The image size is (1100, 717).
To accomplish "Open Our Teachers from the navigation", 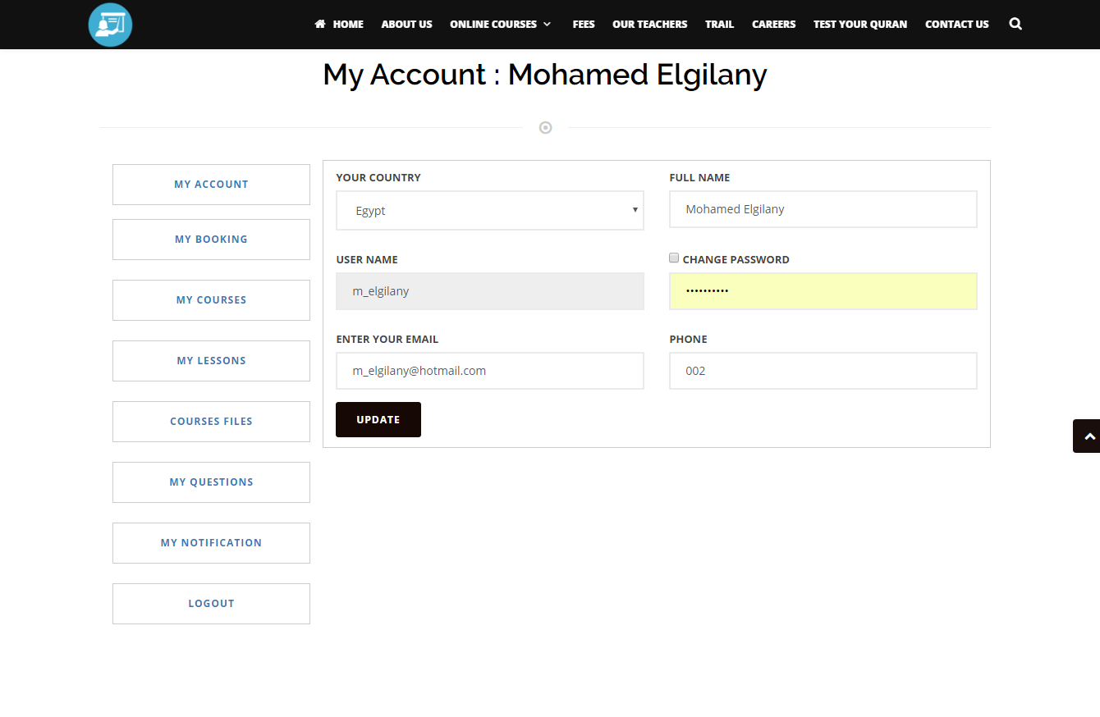I will [x=649, y=25].
